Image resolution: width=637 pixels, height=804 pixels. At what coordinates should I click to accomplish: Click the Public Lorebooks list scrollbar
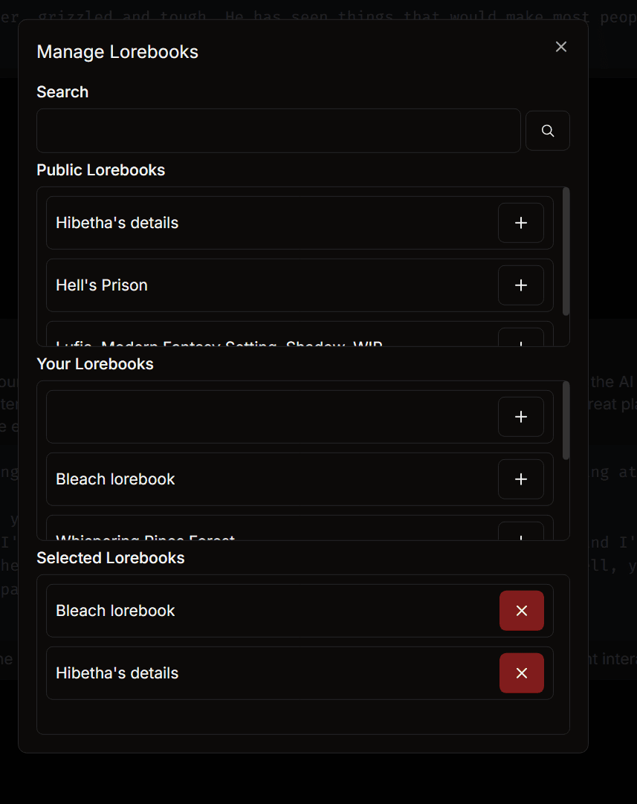[566, 251]
